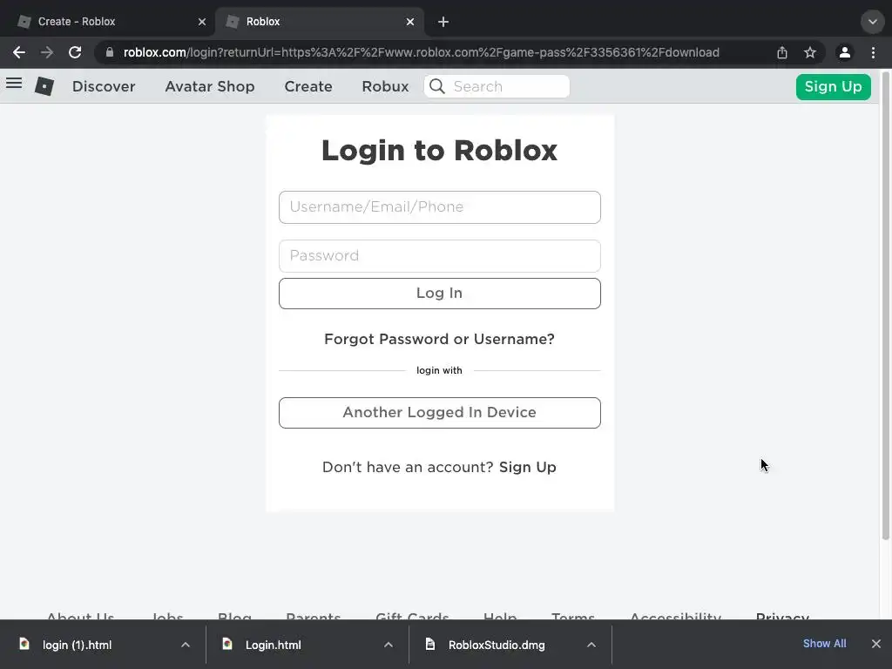Screen dimensions: 892x669
Task: Open the share page icon in address bar
Action: click(x=782, y=52)
